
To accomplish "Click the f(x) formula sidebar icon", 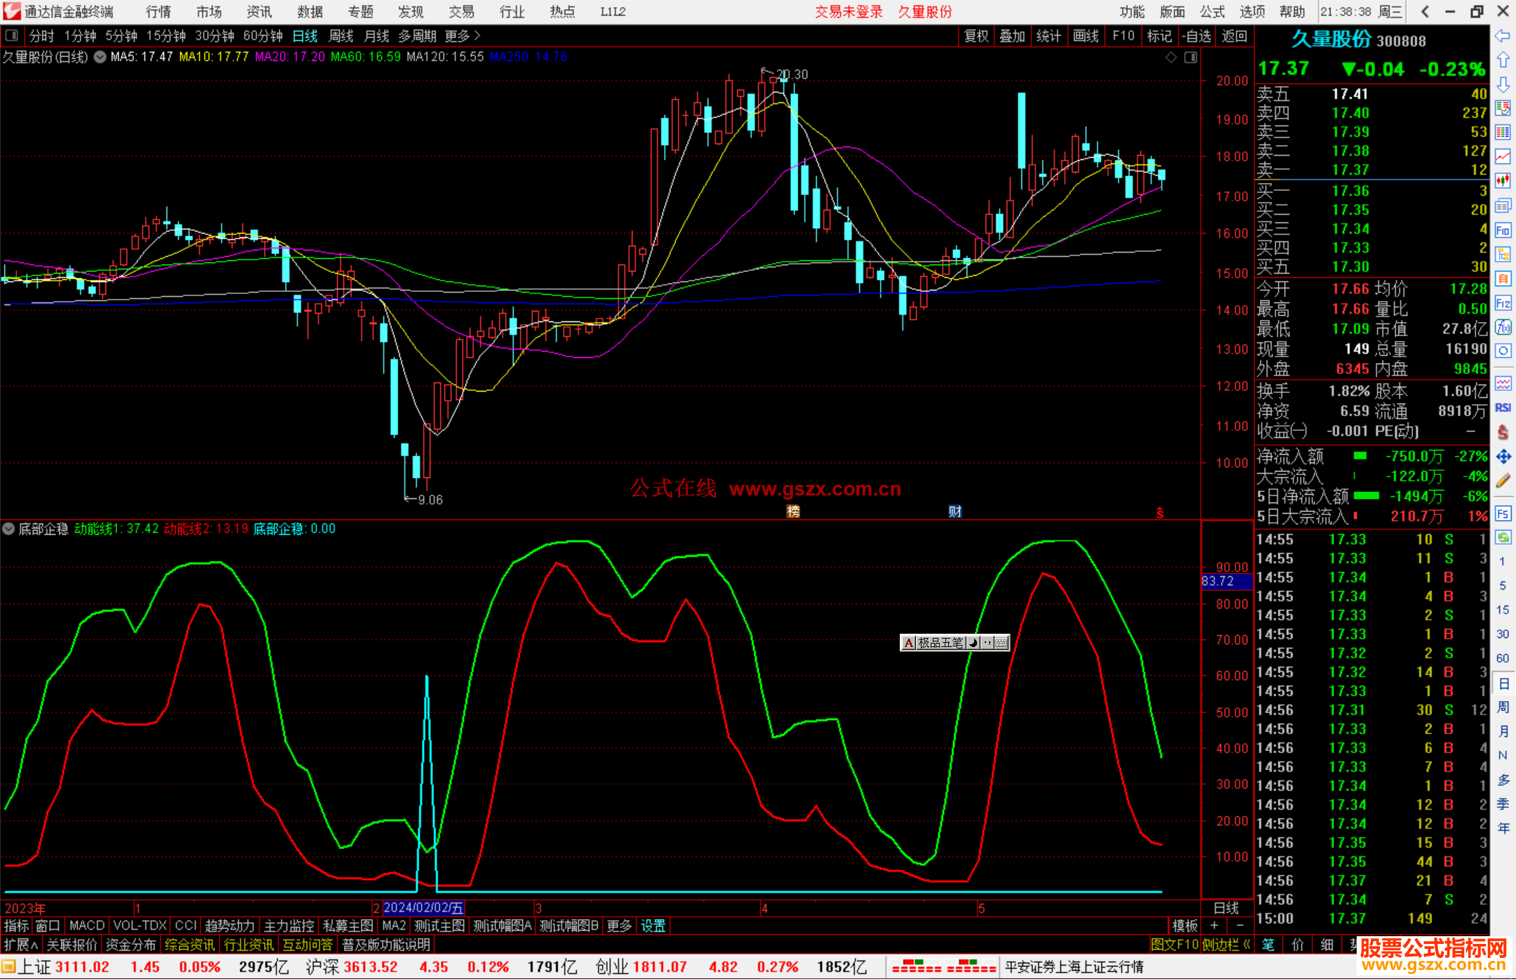I will pyautogui.click(x=1503, y=327).
